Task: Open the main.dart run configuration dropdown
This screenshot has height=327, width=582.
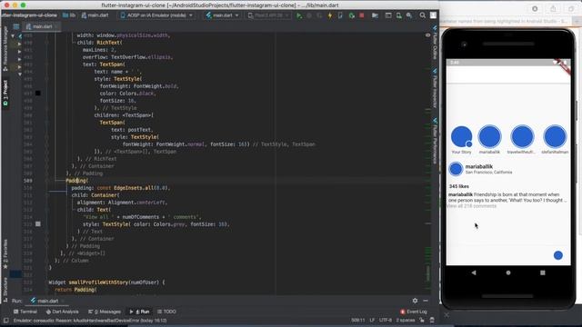Action: (222, 15)
